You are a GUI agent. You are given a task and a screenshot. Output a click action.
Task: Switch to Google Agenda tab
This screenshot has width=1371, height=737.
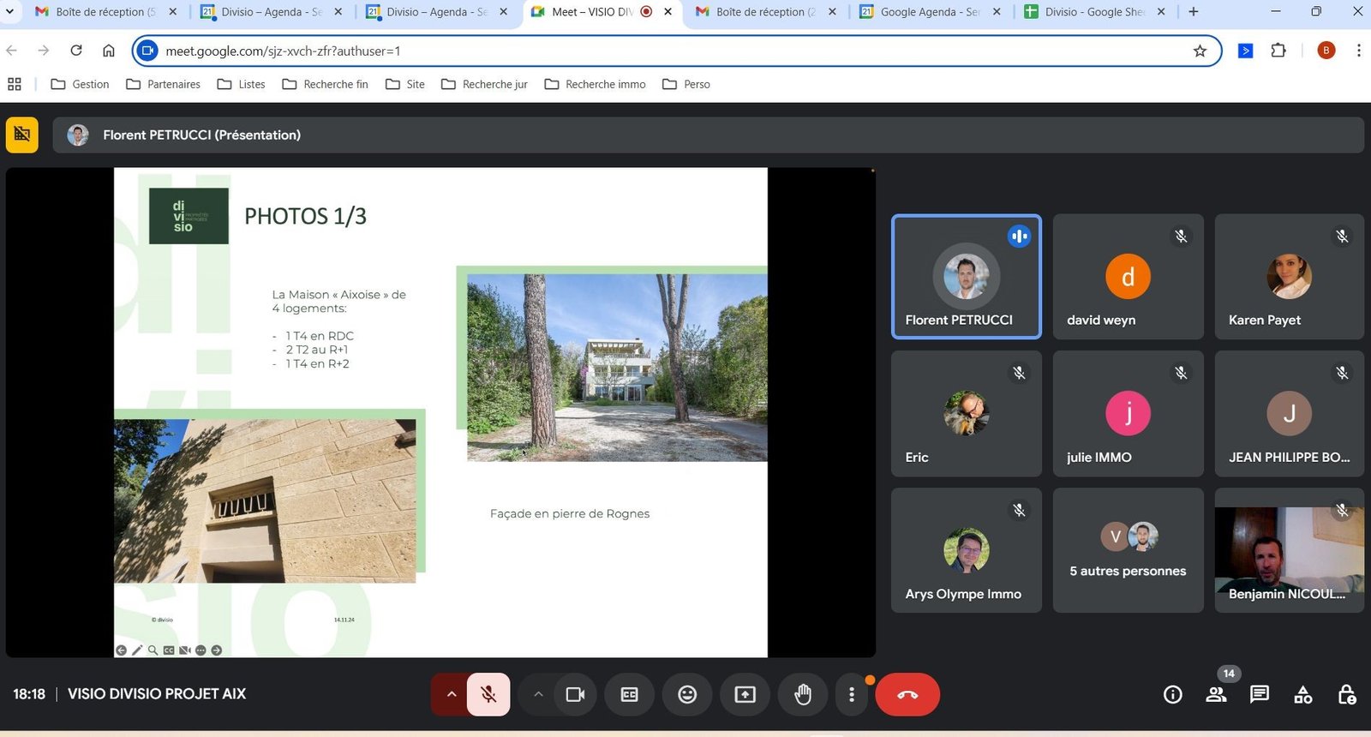(x=930, y=12)
